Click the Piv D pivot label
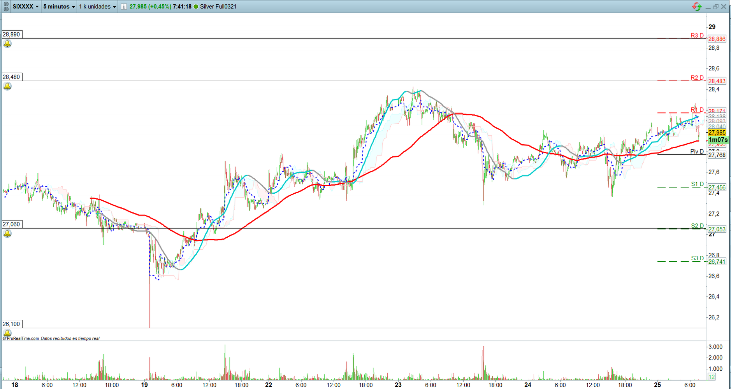Viewport: 731px width, 389px height. [697, 151]
